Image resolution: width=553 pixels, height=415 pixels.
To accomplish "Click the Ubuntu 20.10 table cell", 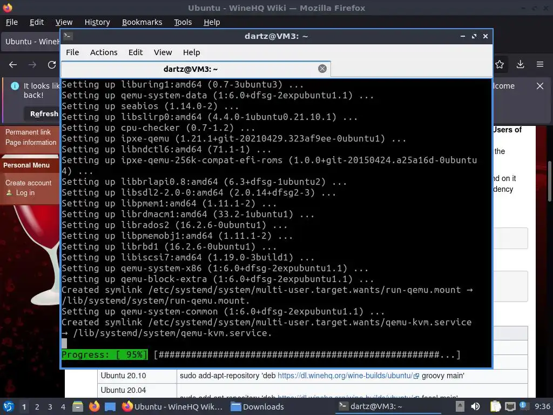I will coord(137,376).
